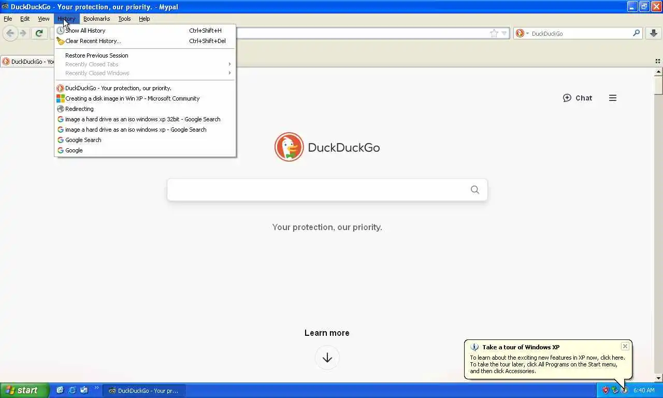Image resolution: width=663 pixels, height=398 pixels.
Task: Dismiss the Take a tour of Windows XP balloon
Action: point(625,346)
